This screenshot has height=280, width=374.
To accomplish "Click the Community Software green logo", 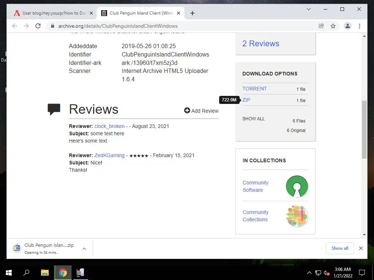I will point(297,186).
